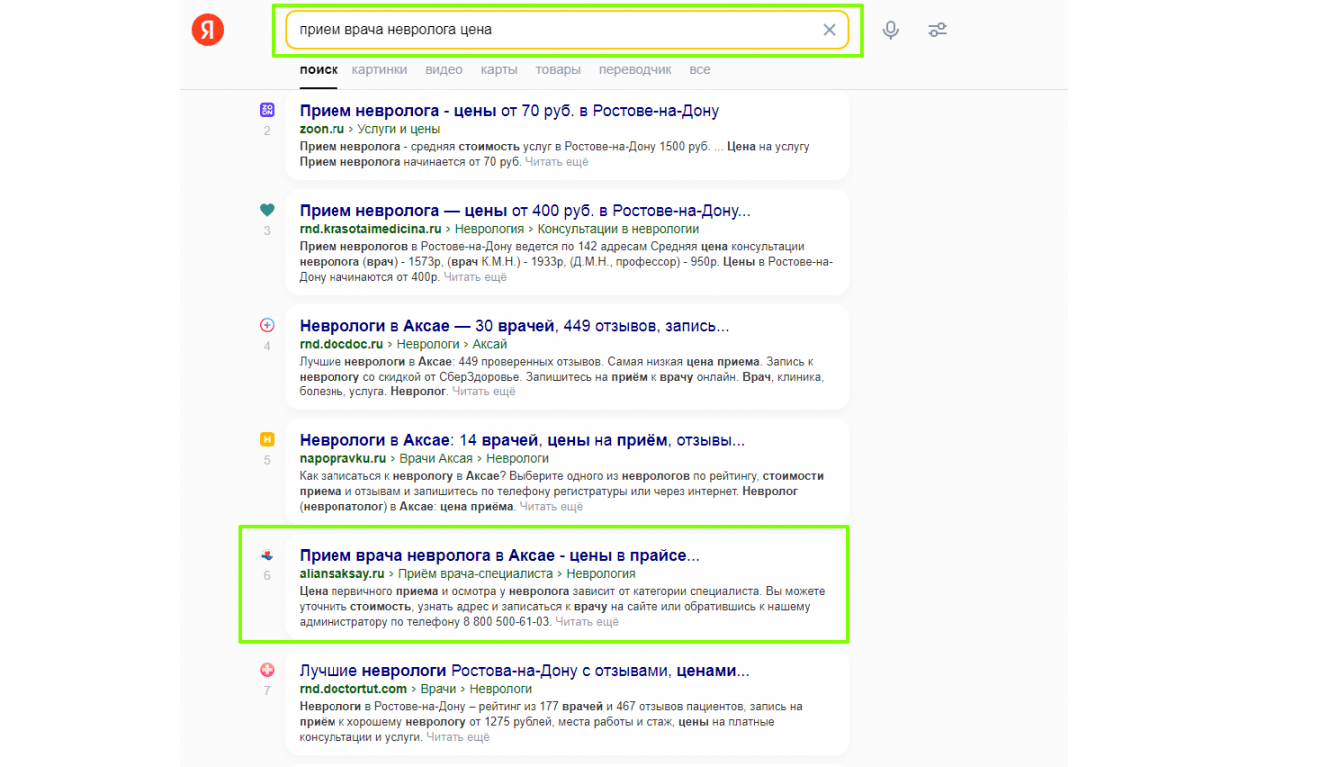Viewport: 1338px width, 767px height.
Task: Click «Читать ещё» in the aliansaksay snippet
Action: 587,622
